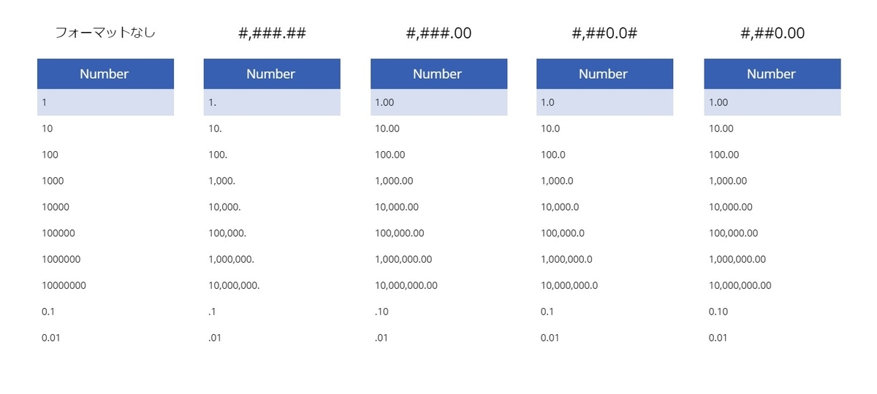Click the Number header under #,###.00
The width and height of the screenshot is (877, 394).
coord(438,74)
